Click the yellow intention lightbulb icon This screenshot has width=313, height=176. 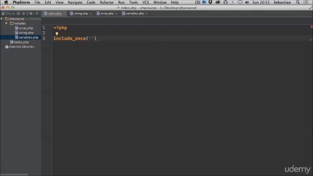coord(57,34)
